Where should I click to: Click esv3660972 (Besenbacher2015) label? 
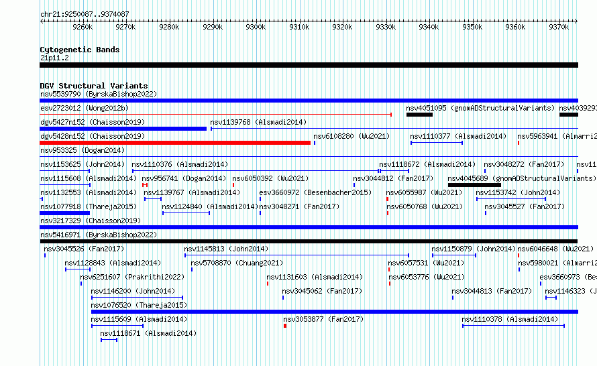[315, 192]
